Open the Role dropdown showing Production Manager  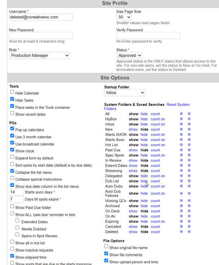pyautogui.click(x=39, y=56)
